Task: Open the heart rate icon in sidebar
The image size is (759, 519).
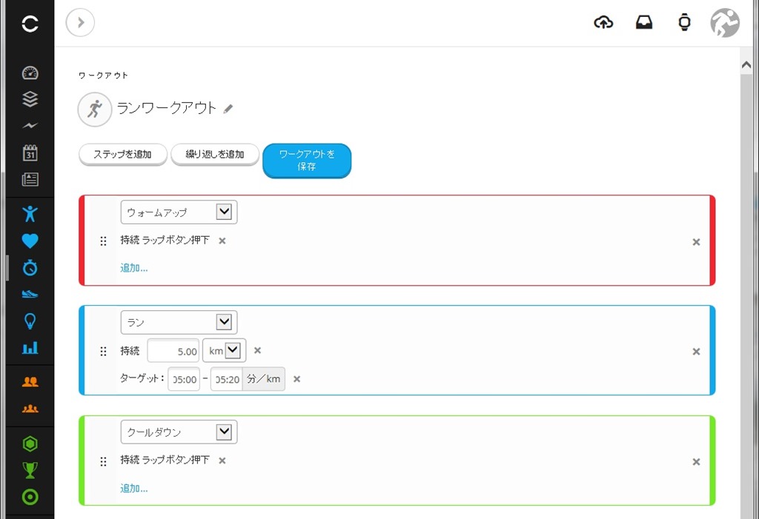Action: click(30, 241)
